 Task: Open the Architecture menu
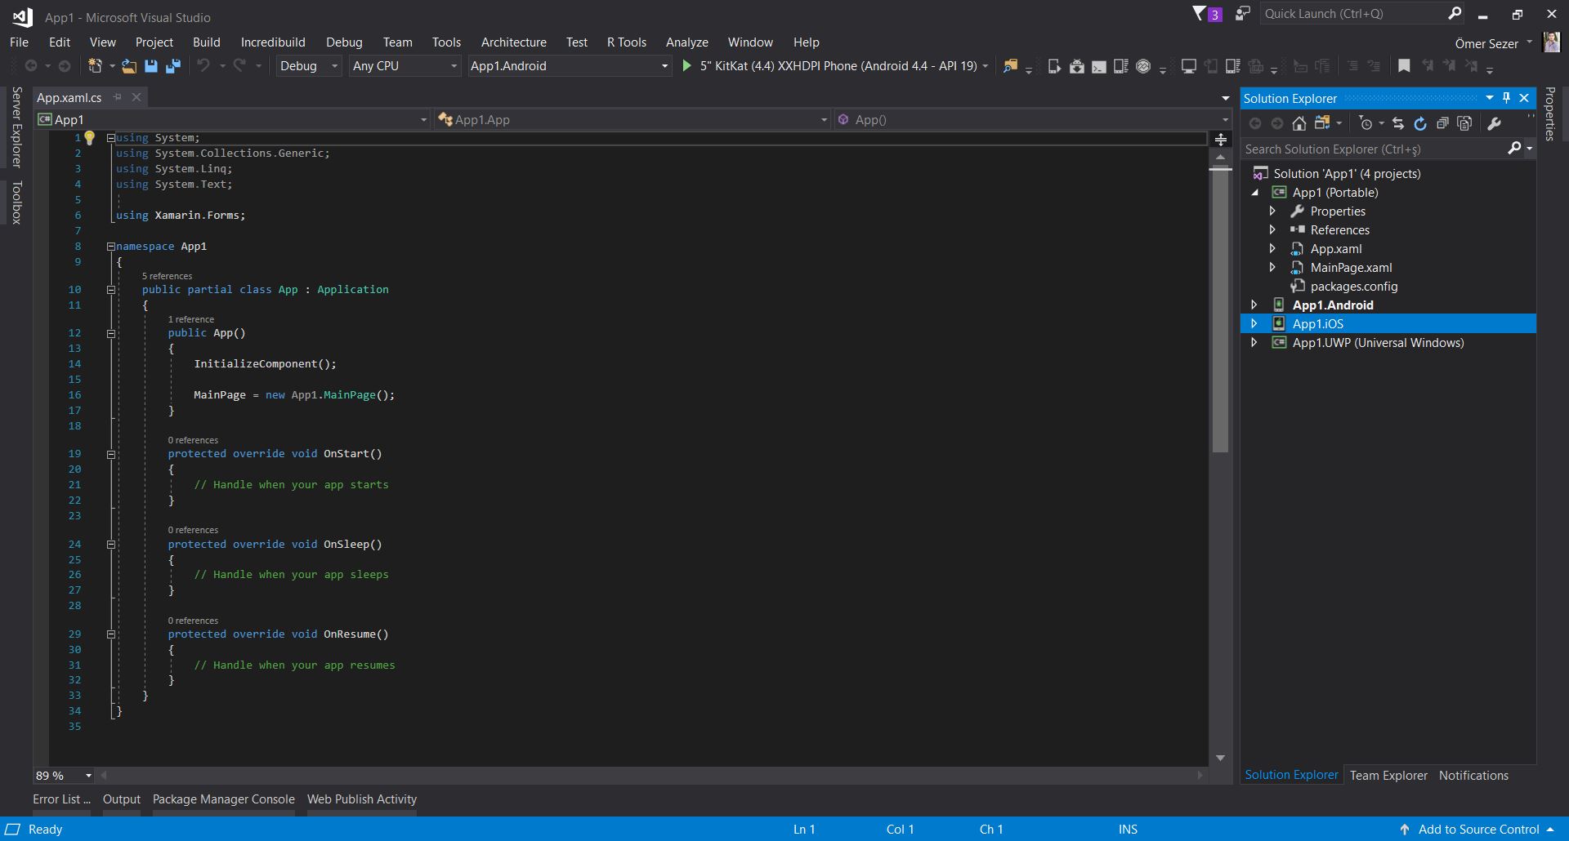click(x=513, y=42)
